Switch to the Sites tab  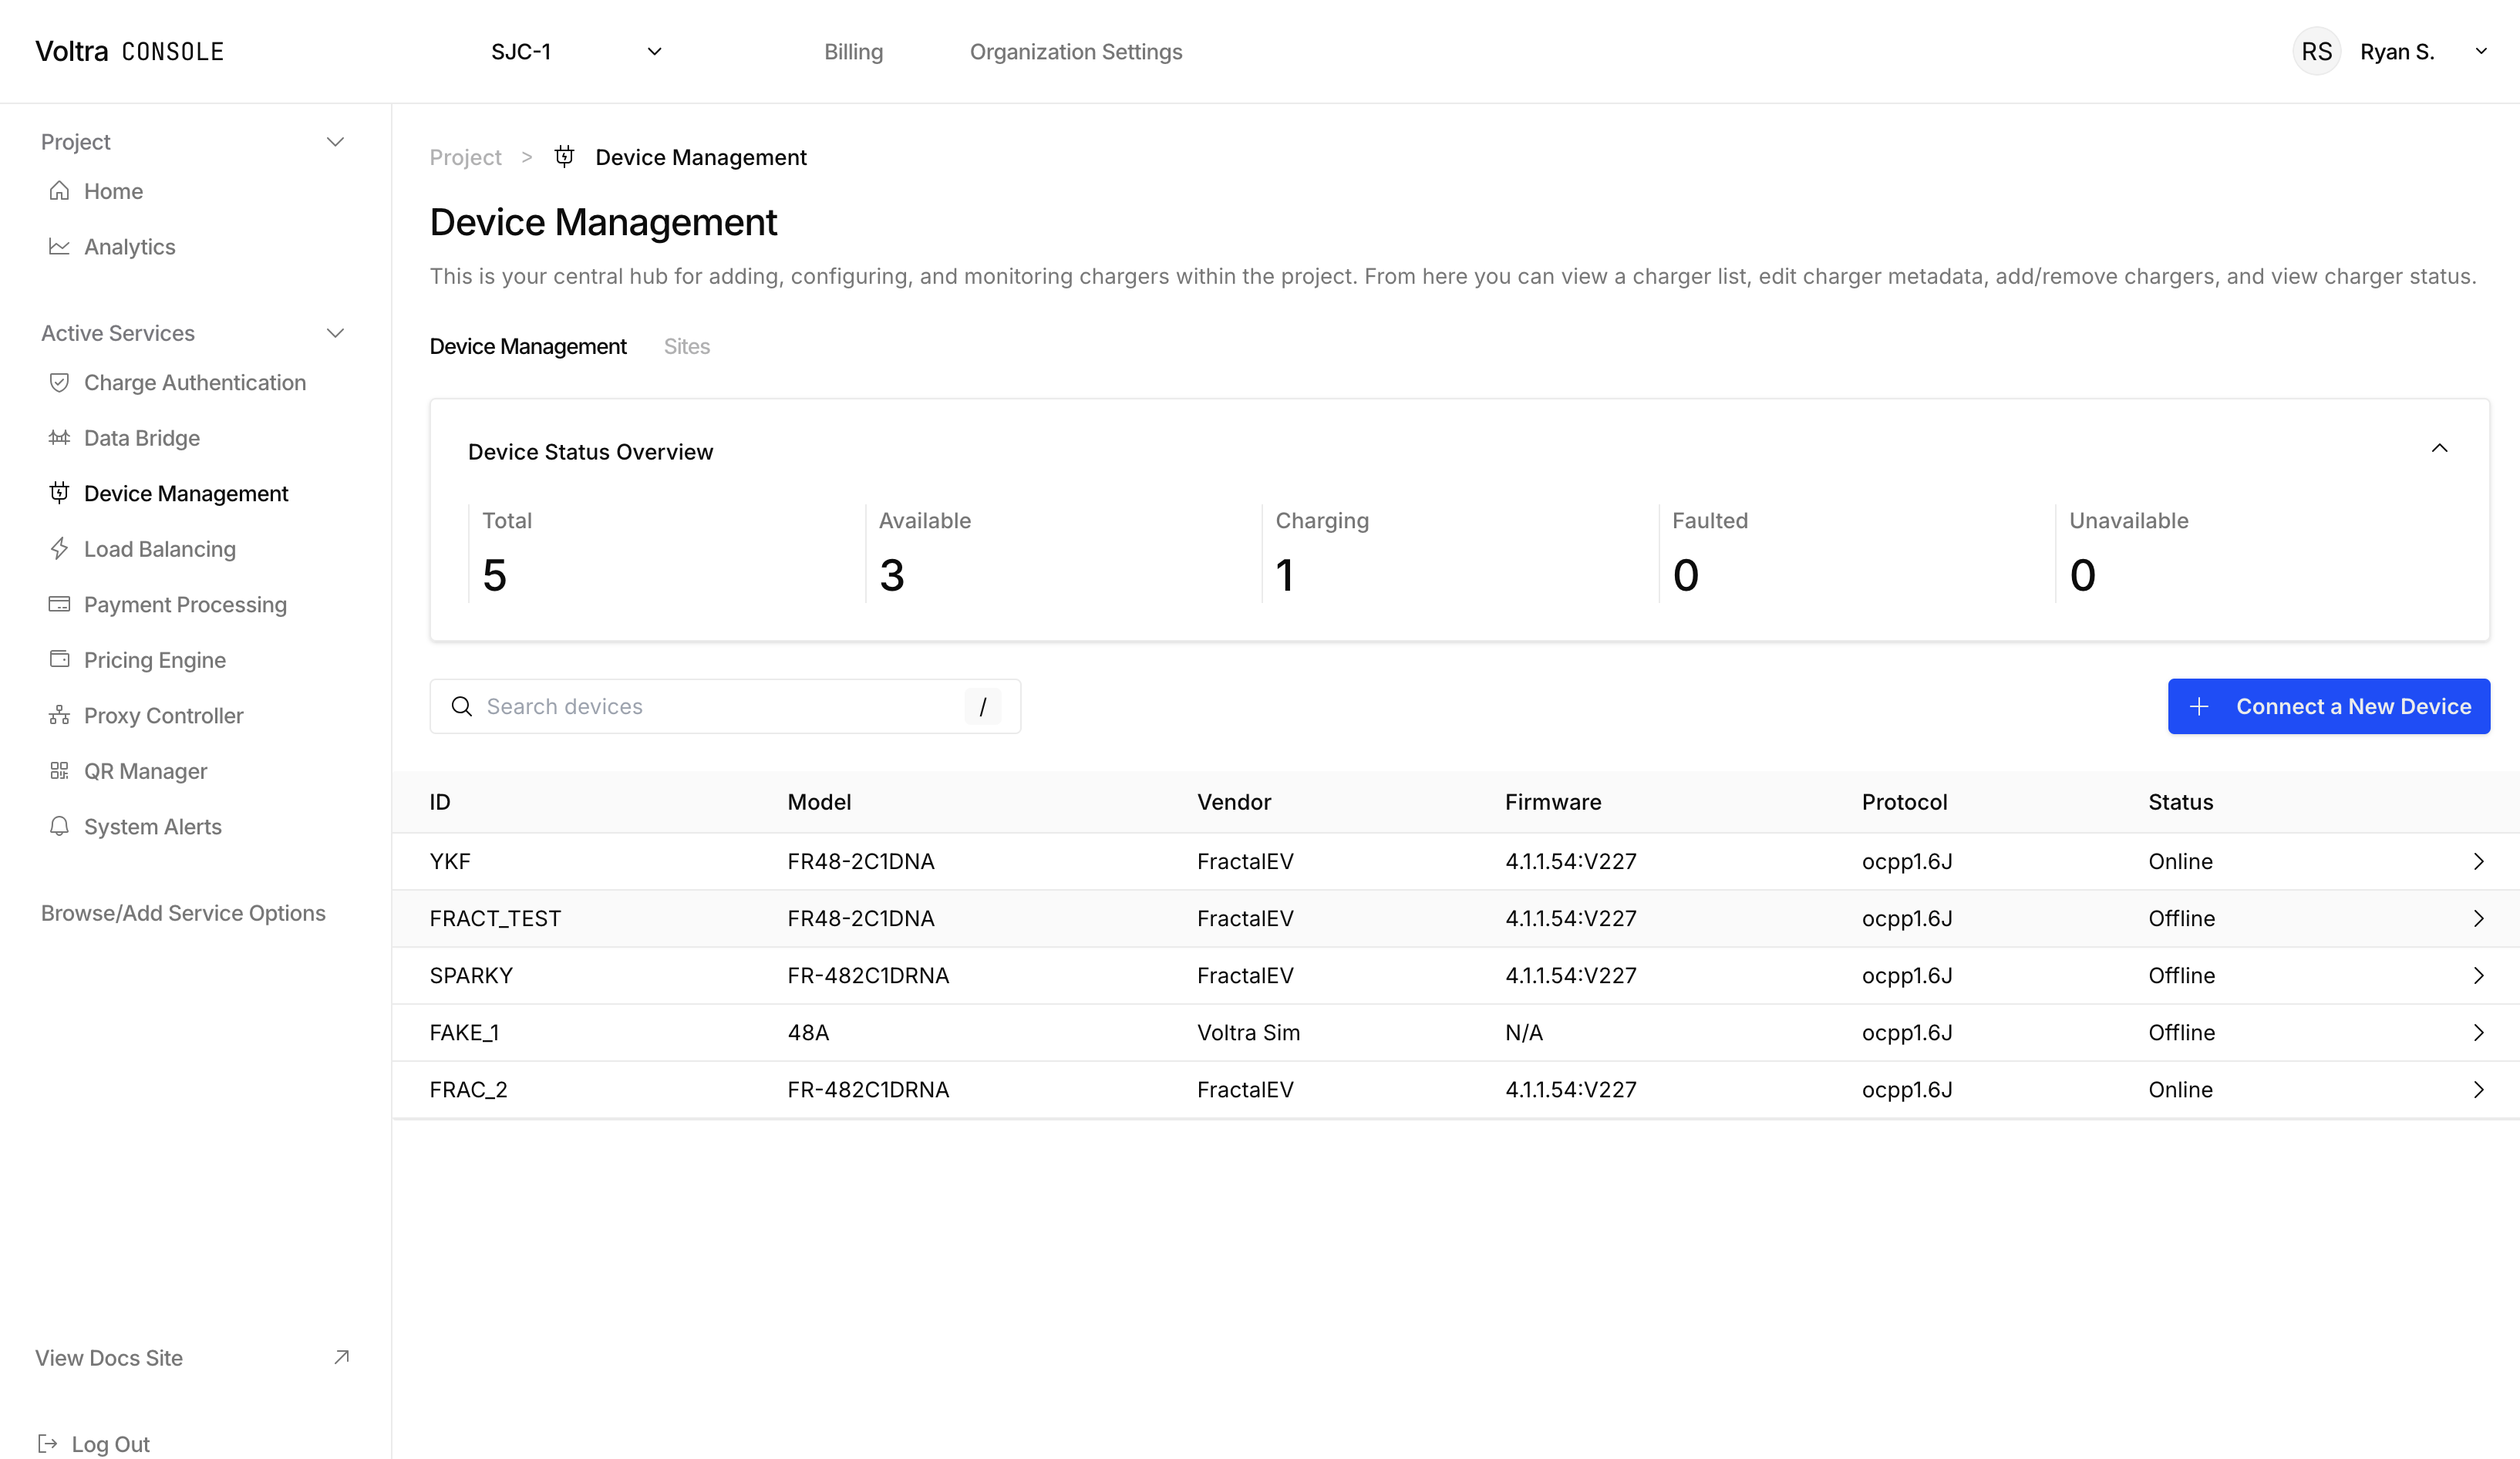[x=687, y=346]
